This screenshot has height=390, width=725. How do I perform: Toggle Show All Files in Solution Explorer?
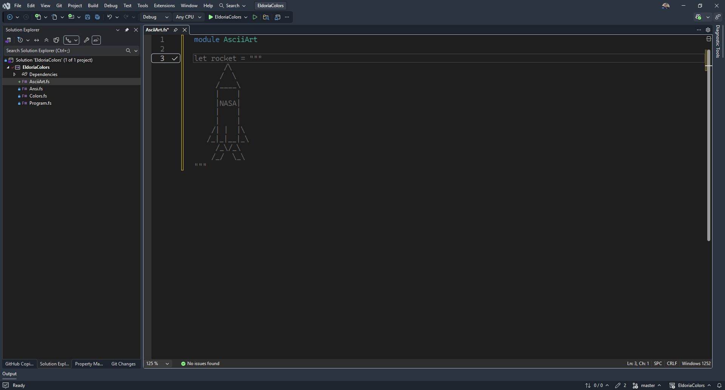56,40
